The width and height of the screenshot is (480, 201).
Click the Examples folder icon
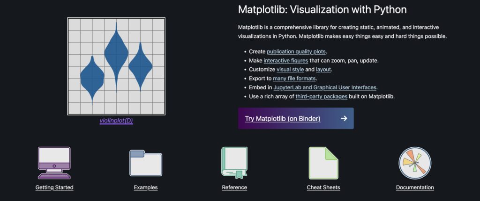[x=146, y=163]
